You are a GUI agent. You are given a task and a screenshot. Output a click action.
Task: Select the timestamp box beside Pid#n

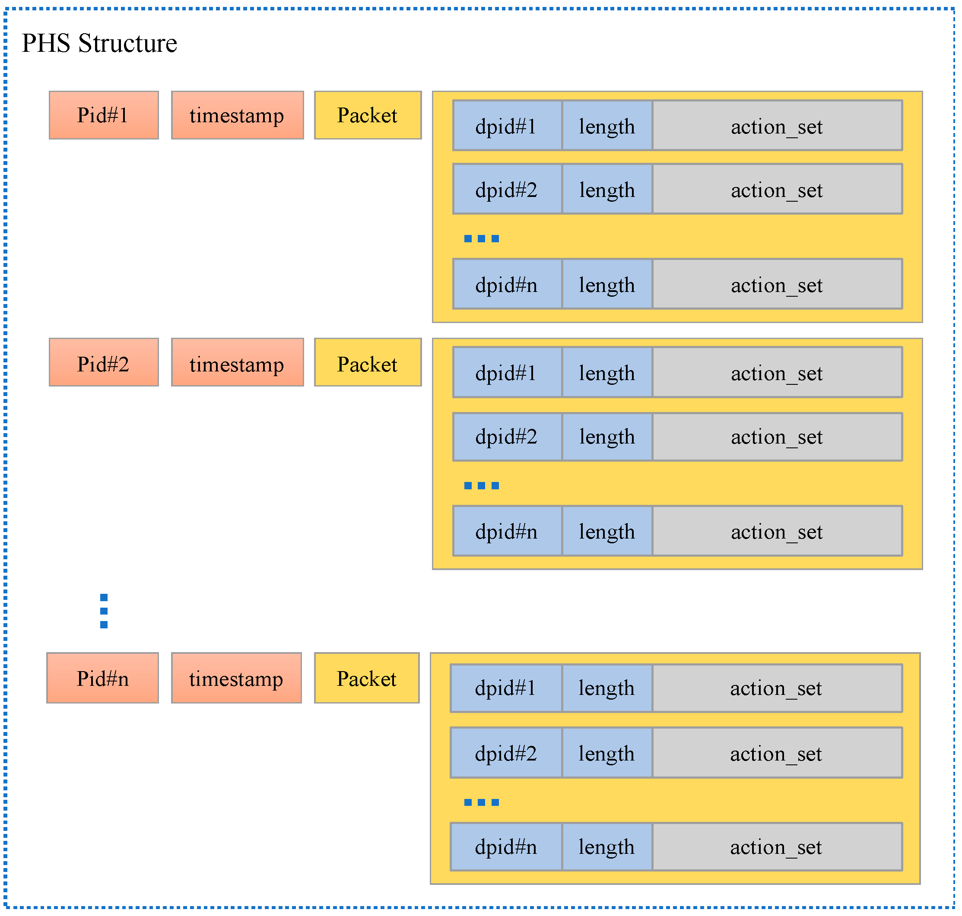(236, 678)
